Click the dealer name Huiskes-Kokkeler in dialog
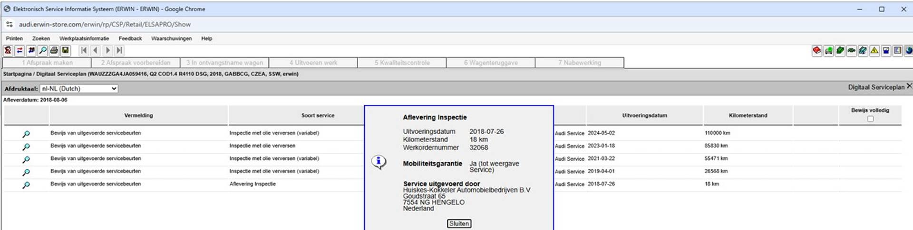 (x=466, y=190)
